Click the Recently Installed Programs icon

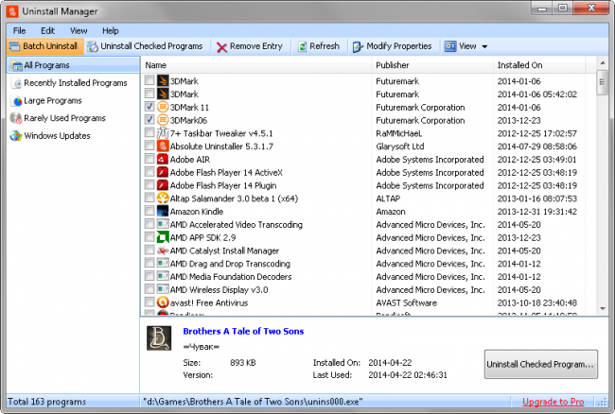17,83
